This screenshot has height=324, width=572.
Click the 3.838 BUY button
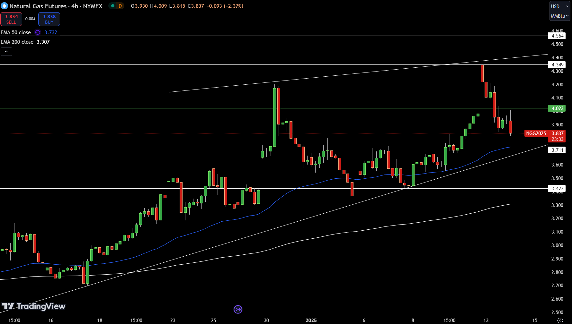pyautogui.click(x=49, y=19)
